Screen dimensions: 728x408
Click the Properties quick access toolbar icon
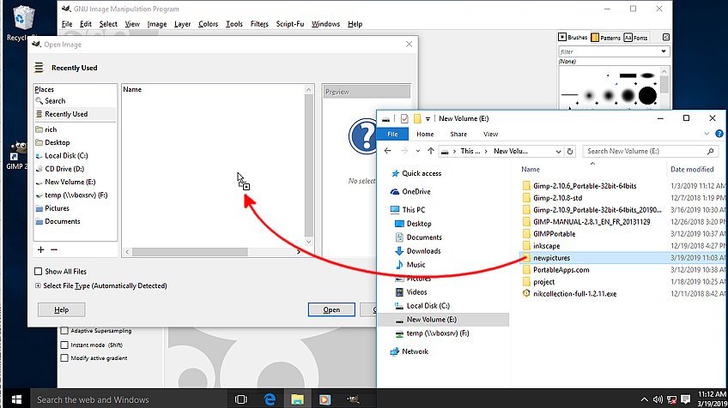click(404, 118)
